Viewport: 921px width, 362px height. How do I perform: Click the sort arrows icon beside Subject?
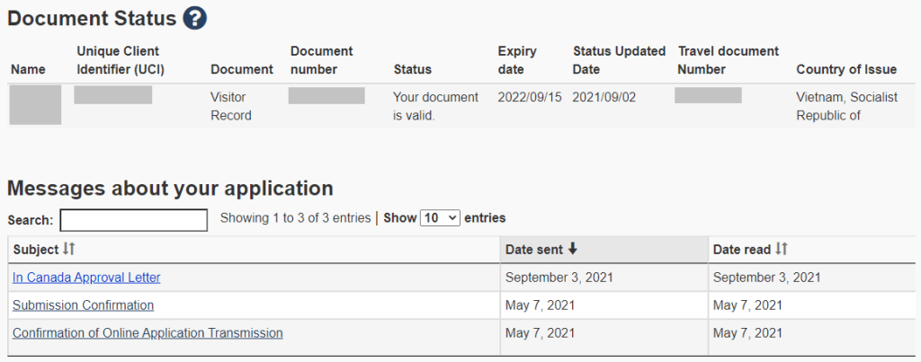68,249
